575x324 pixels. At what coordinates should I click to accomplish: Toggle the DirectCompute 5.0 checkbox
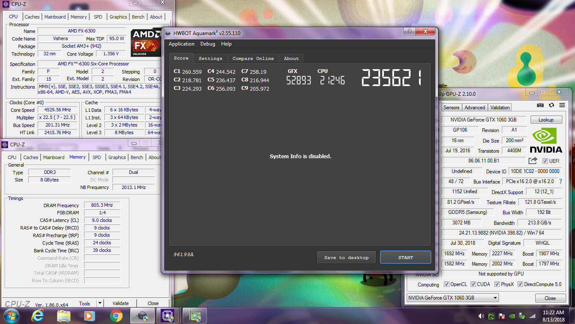(x=520, y=284)
